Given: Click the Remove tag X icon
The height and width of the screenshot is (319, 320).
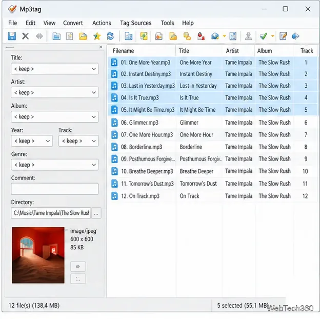Looking at the screenshot, I should (x=25, y=36).
